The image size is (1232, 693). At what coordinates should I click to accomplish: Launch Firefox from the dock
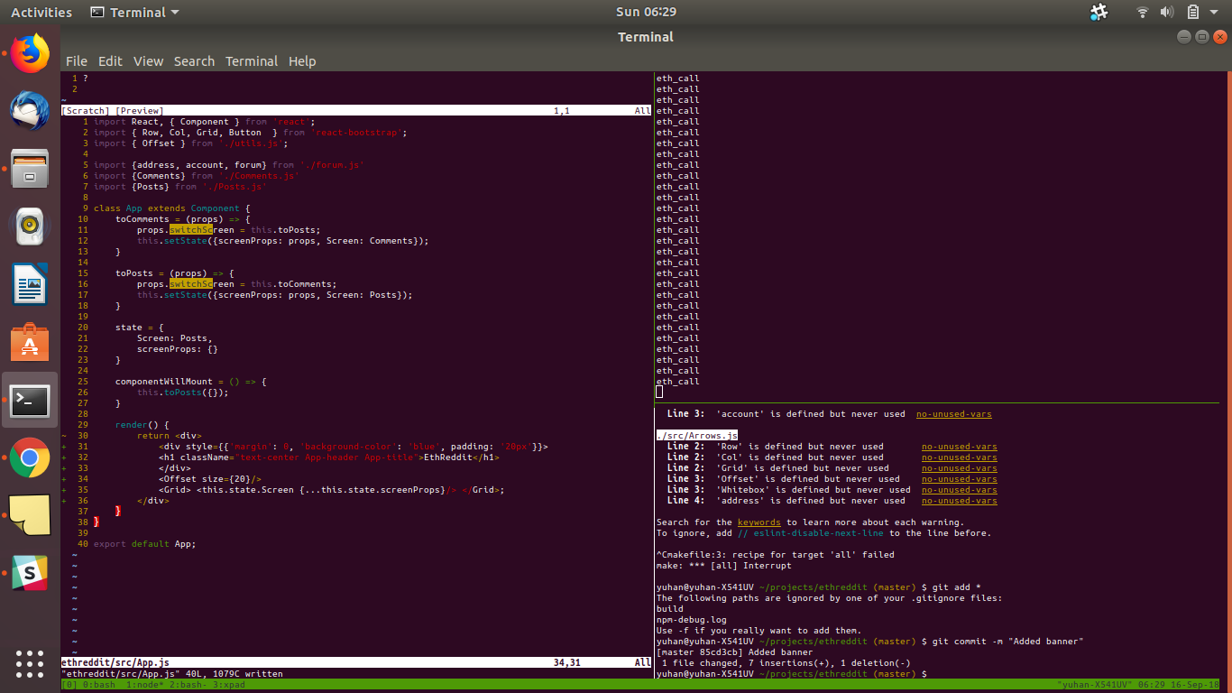point(30,53)
